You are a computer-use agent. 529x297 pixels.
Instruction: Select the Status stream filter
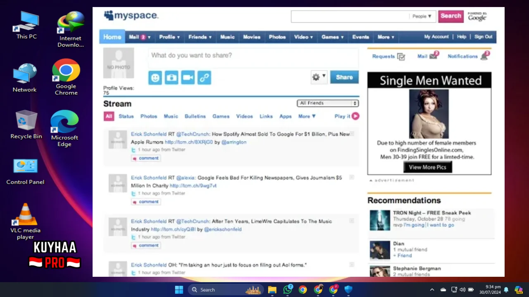126,116
